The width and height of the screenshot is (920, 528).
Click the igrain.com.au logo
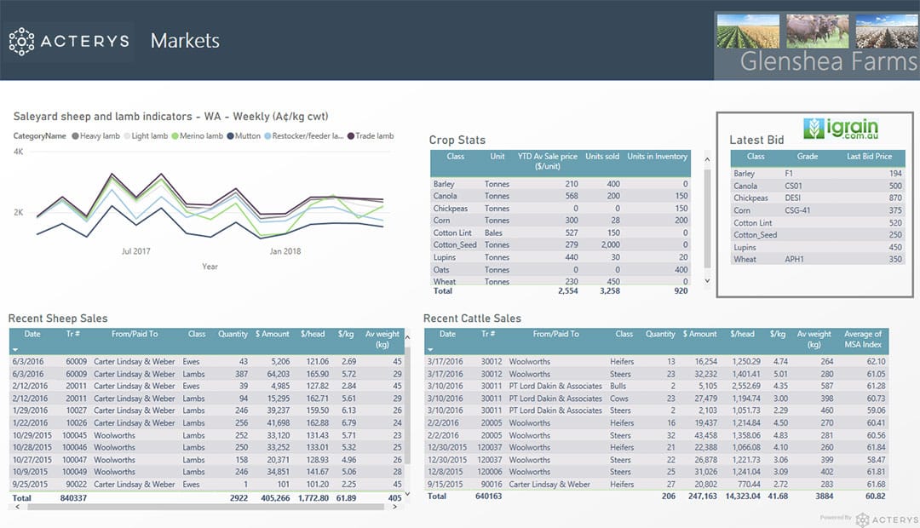(841, 129)
